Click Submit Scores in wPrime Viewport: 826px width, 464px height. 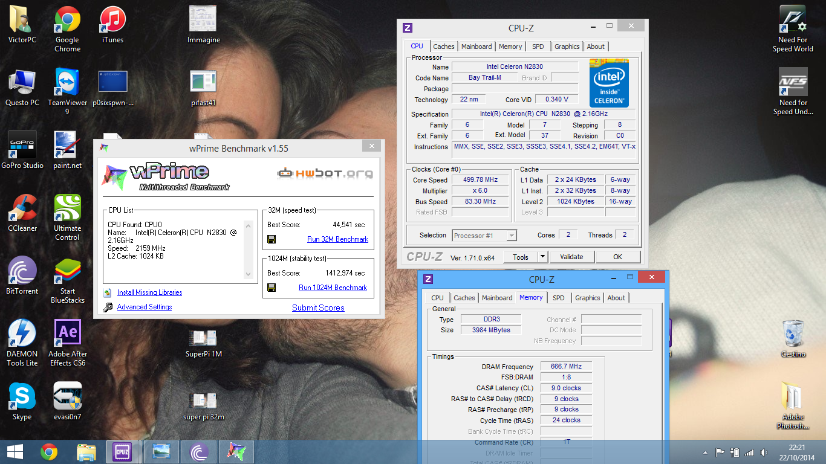coord(318,308)
